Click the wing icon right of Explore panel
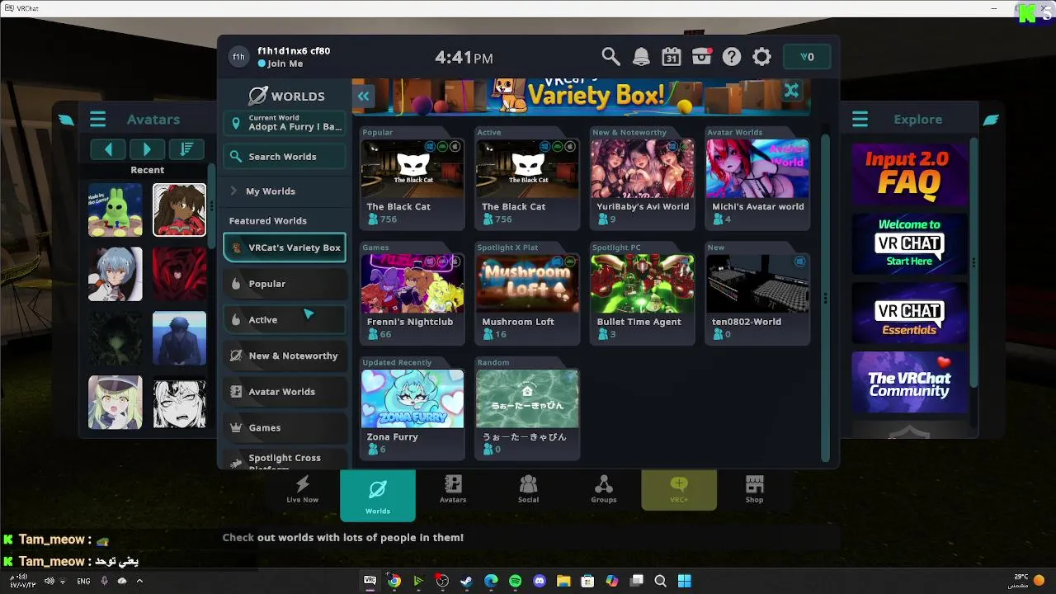This screenshot has height=594, width=1056. pyautogui.click(x=991, y=120)
